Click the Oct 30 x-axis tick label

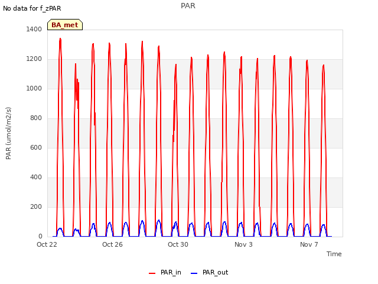(x=178, y=244)
